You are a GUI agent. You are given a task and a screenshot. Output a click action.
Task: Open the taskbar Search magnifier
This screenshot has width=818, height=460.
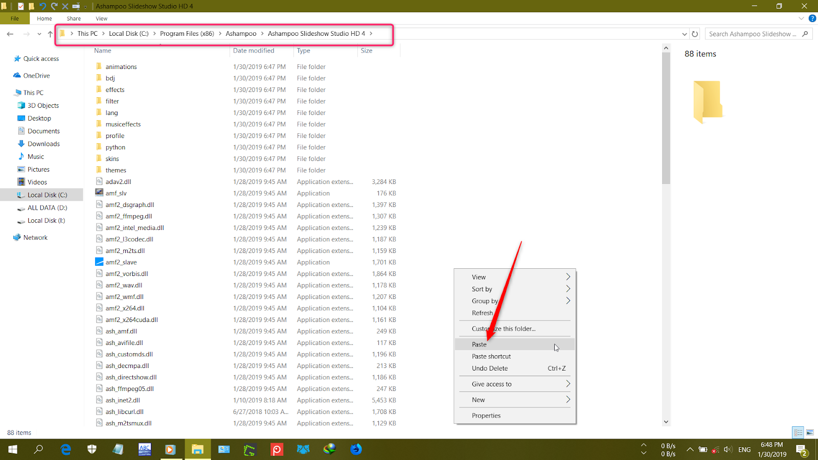tap(38, 449)
